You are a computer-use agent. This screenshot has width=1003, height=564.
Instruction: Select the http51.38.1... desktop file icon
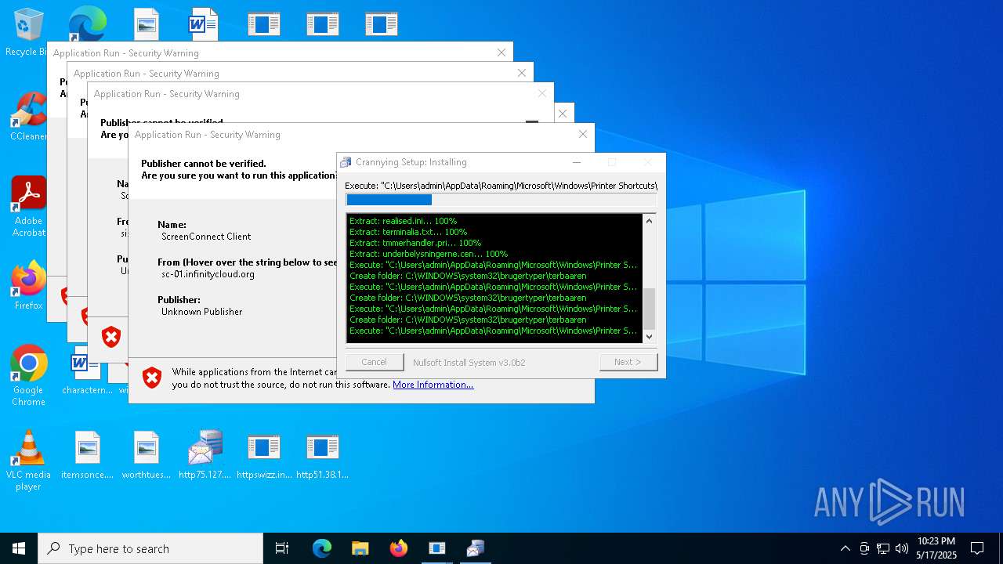[x=322, y=454]
